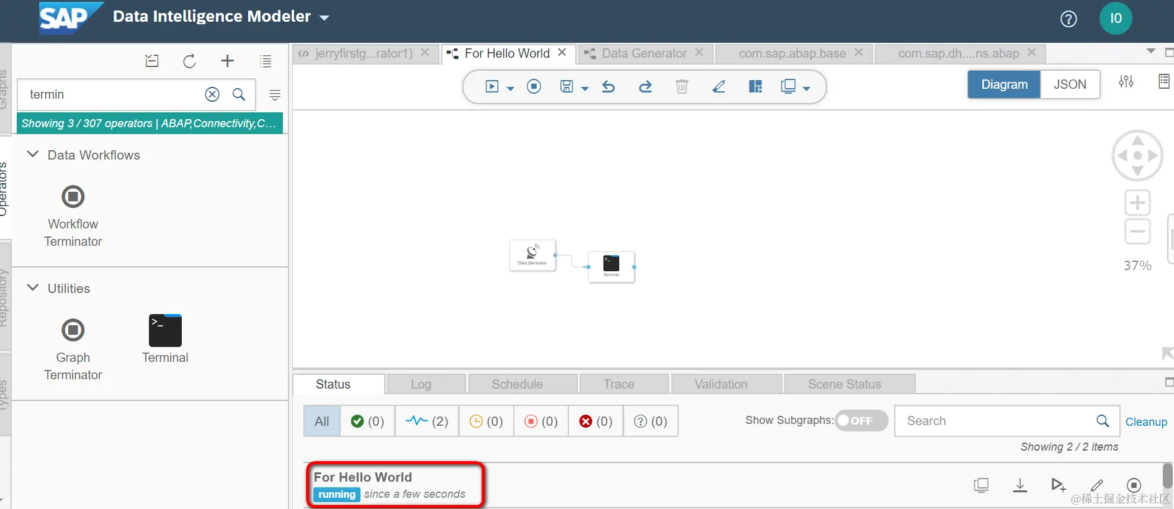The image size is (1174, 509).
Task: Collapse the Utilities section
Action: (x=33, y=287)
